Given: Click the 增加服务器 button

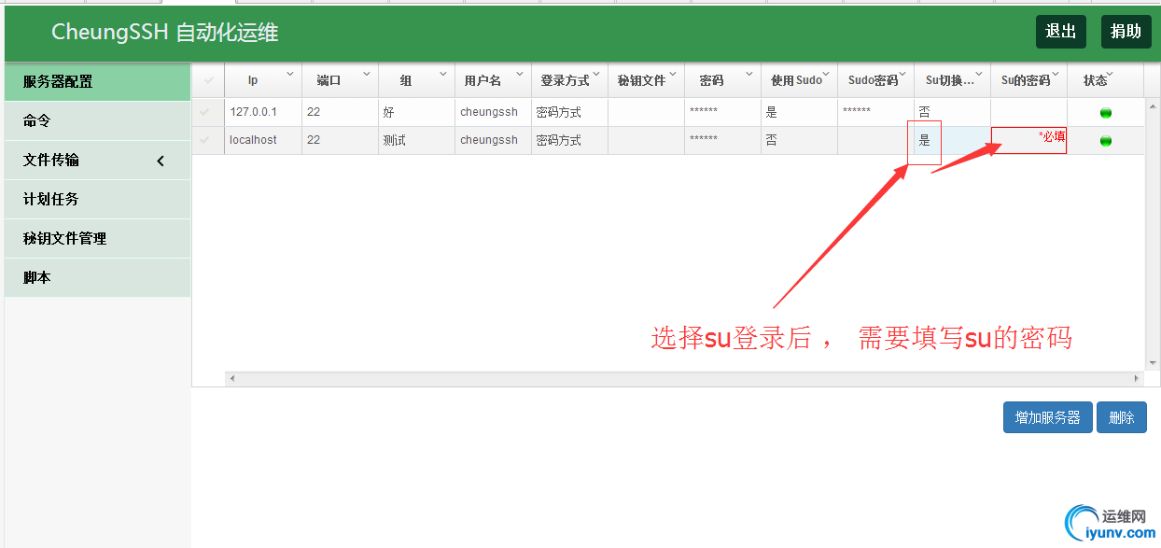Looking at the screenshot, I should point(1047,417).
